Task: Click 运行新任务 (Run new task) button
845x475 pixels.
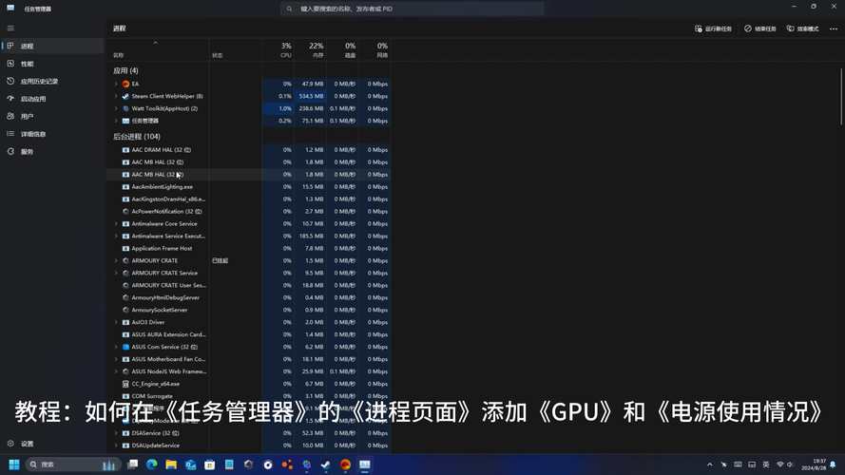Action: [x=713, y=28]
